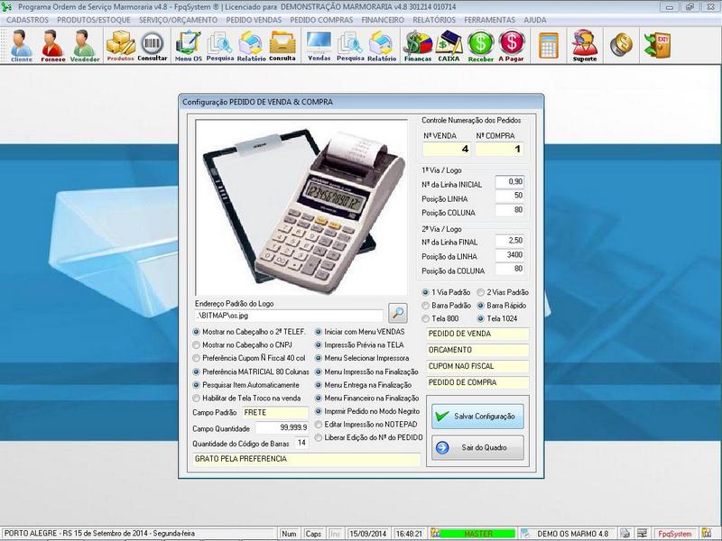Select the Mostrar no Cabeçalho o CNPJ option
Image resolution: width=722 pixels, height=541 pixels.
pos(198,344)
